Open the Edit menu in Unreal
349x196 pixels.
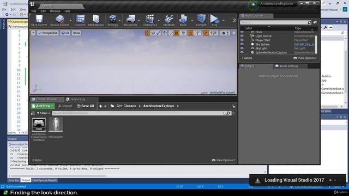(43, 11)
